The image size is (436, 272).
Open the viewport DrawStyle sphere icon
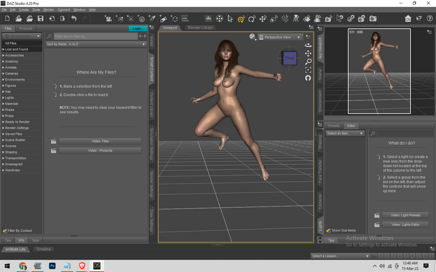[x=252, y=37]
